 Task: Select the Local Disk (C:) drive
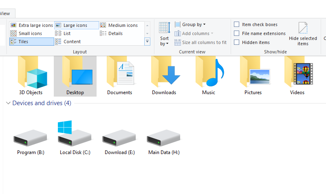[x=75, y=137]
